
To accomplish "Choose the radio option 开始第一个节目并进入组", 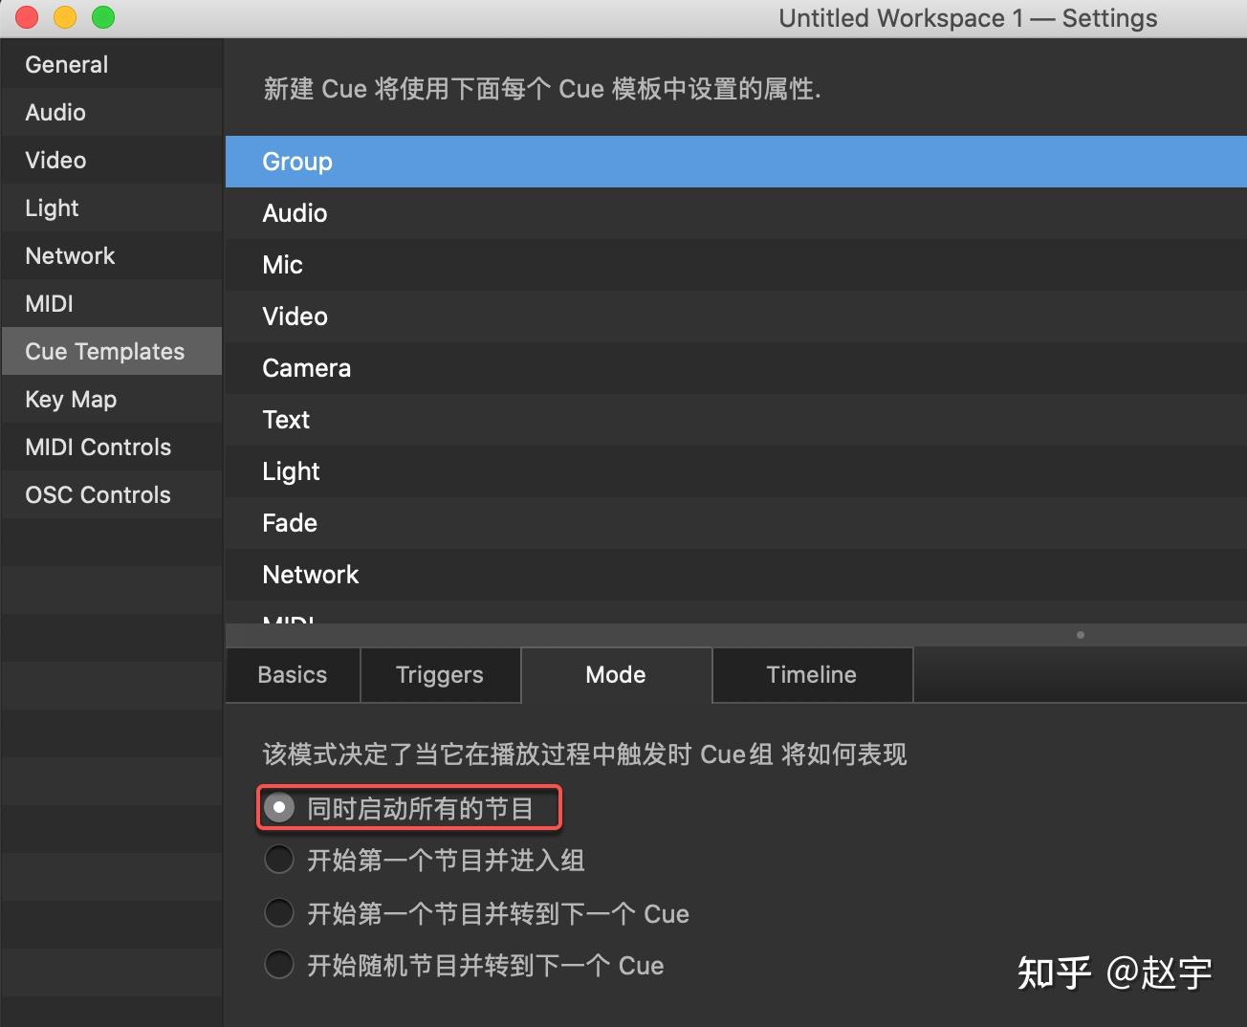I will 279,860.
